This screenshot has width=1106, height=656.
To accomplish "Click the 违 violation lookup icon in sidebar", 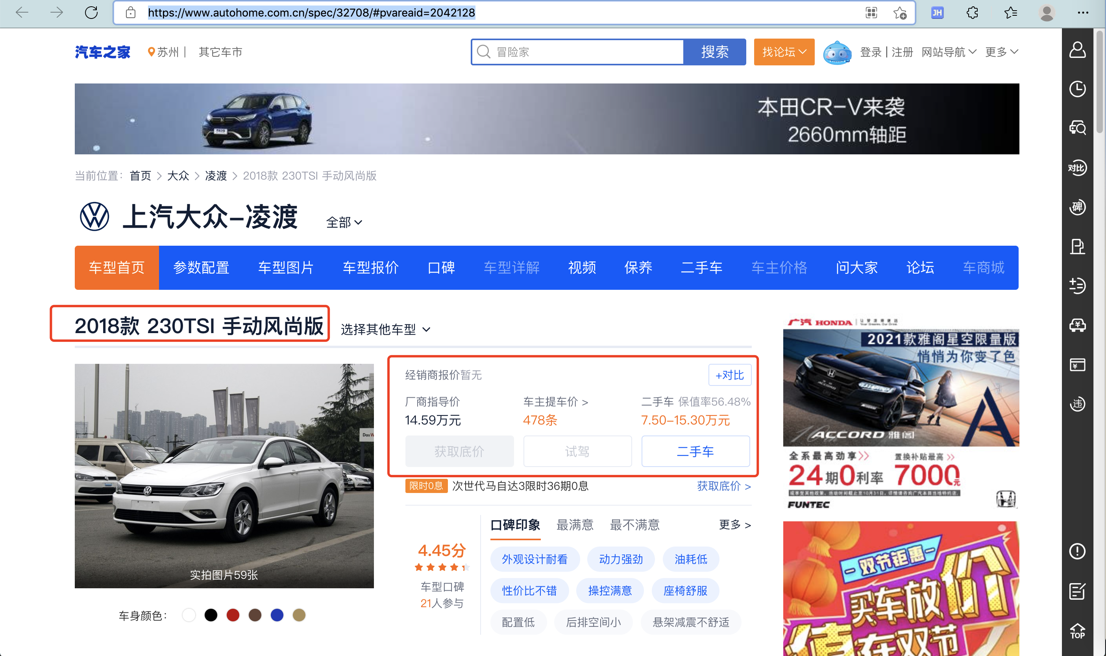I will [x=1077, y=404].
